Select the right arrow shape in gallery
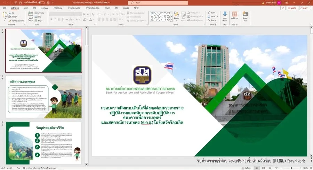Screen dimensions: 313x170 click(x=162, y=17)
